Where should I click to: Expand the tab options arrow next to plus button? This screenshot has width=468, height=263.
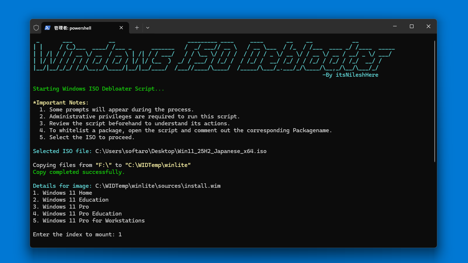(x=147, y=27)
